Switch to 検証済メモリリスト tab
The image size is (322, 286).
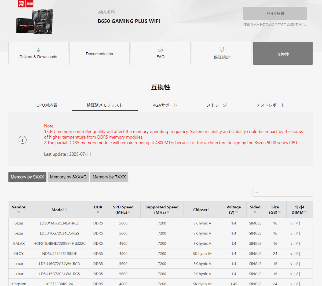(105, 105)
